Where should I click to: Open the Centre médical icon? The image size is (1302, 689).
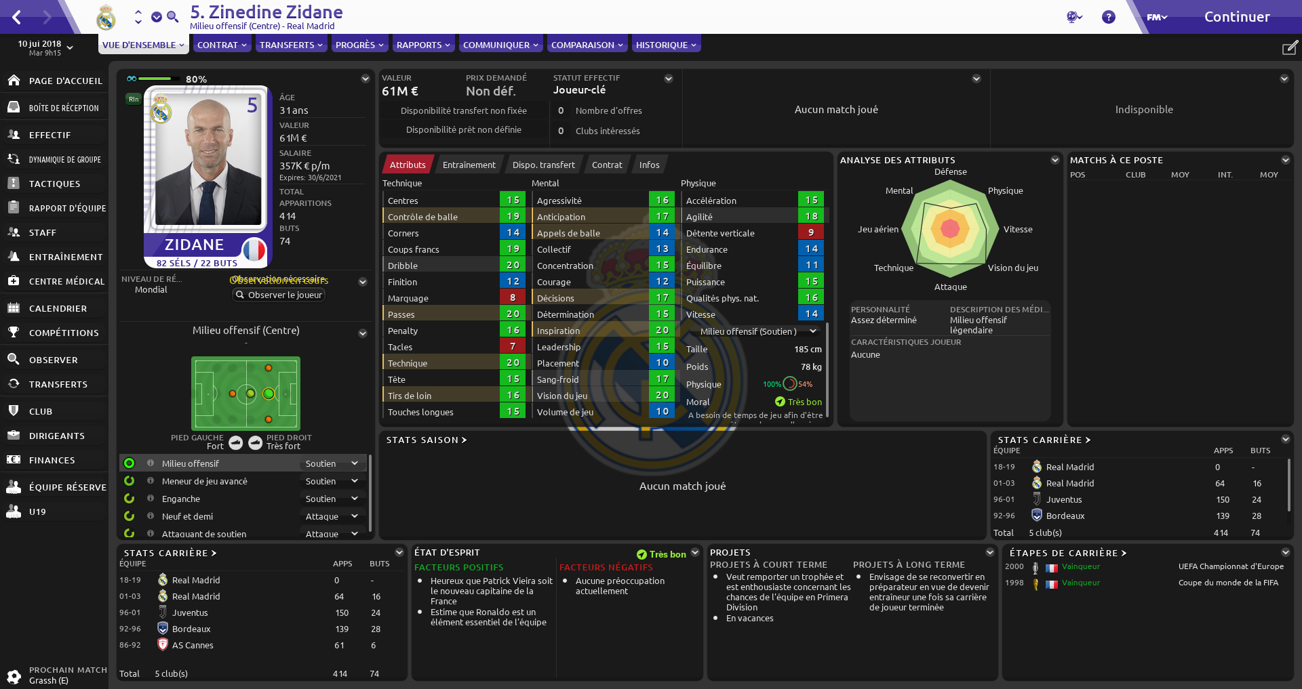(x=14, y=280)
